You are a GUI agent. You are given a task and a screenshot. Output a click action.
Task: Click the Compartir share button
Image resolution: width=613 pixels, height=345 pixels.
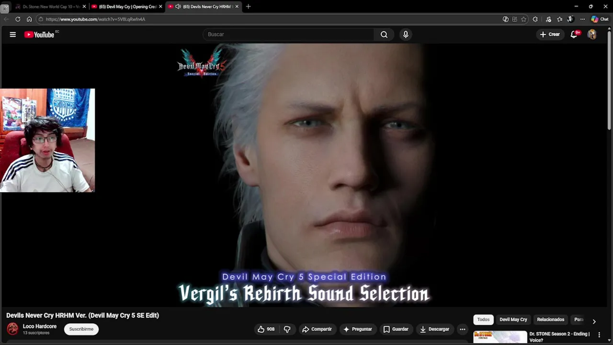(x=317, y=329)
